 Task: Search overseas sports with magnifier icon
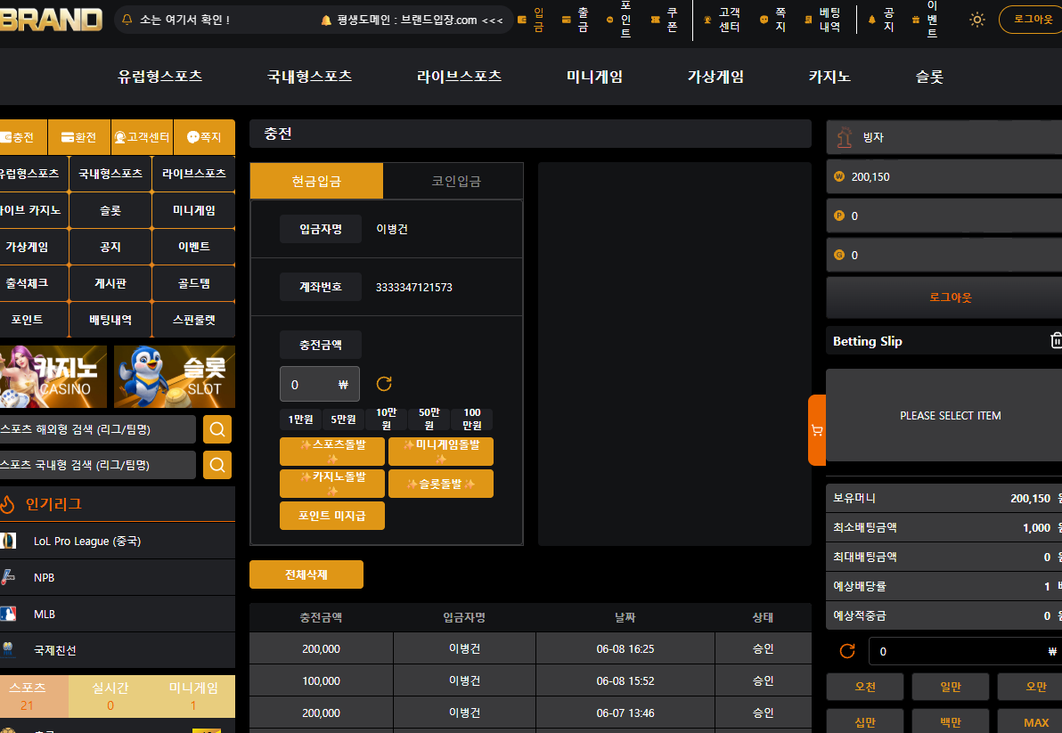point(217,429)
